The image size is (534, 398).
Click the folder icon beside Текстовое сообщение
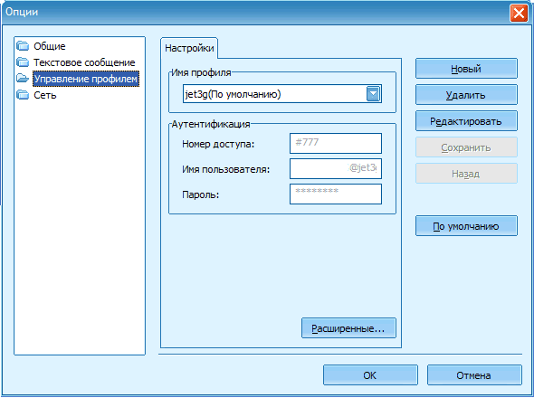(23, 62)
